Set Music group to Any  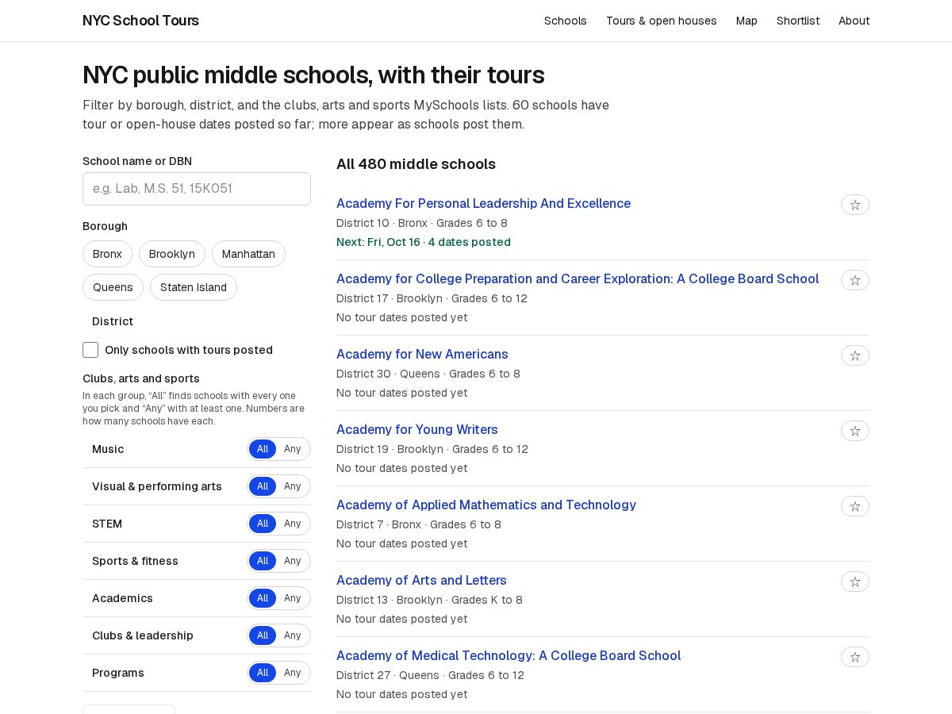coord(293,449)
